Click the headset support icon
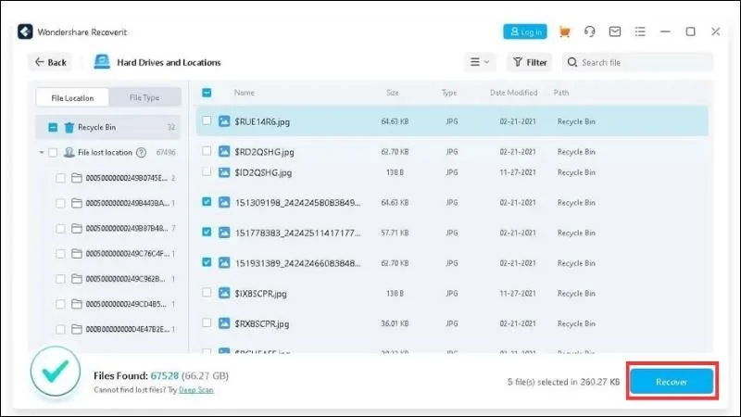This screenshot has height=417, width=741. click(589, 32)
